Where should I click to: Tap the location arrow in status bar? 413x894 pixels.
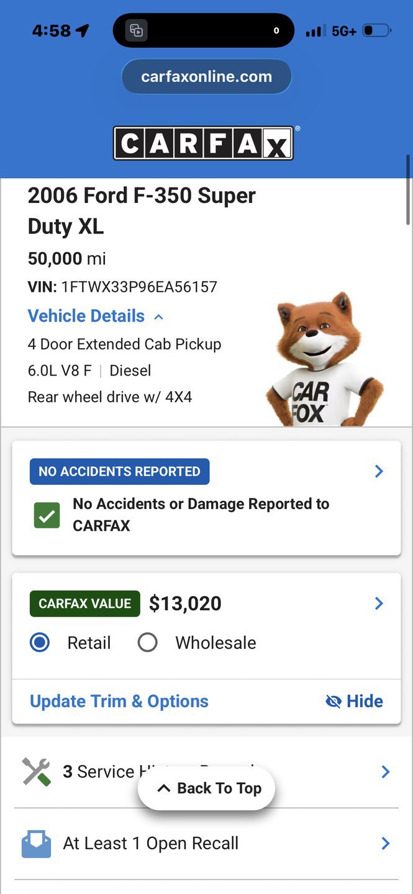point(82,30)
